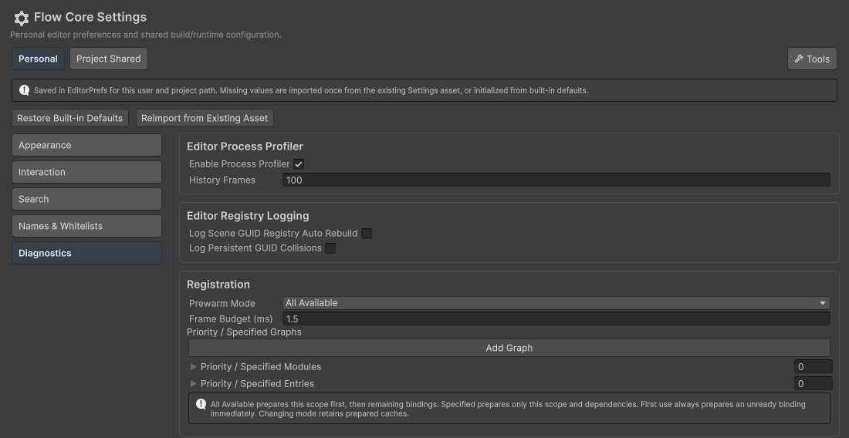This screenshot has height=438, width=849.
Task: Click the 'Flow Core Settings' title
Action: coord(90,17)
